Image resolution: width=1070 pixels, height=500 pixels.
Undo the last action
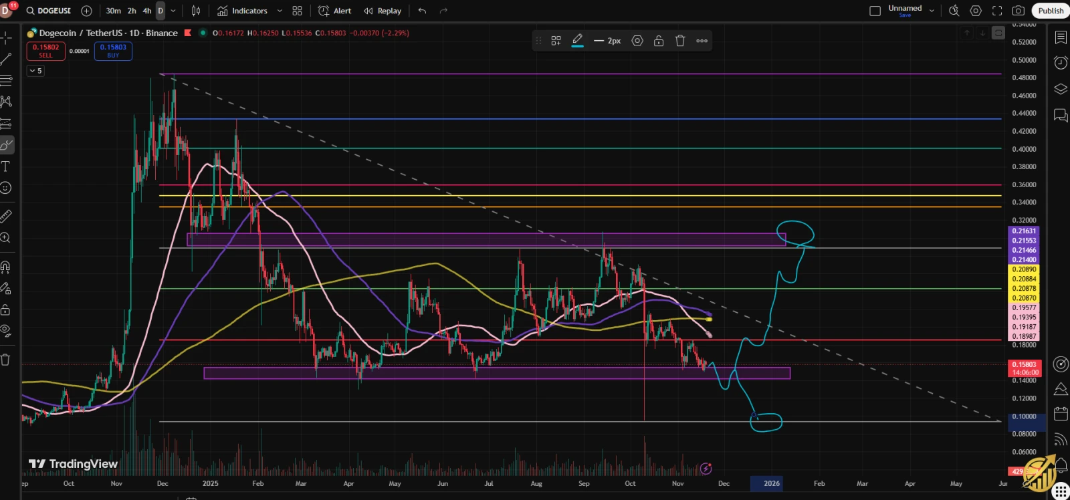pos(422,11)
